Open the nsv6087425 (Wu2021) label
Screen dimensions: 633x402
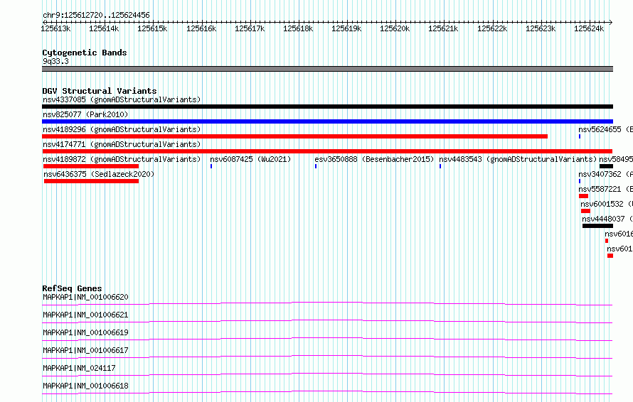tap(250, 159)
